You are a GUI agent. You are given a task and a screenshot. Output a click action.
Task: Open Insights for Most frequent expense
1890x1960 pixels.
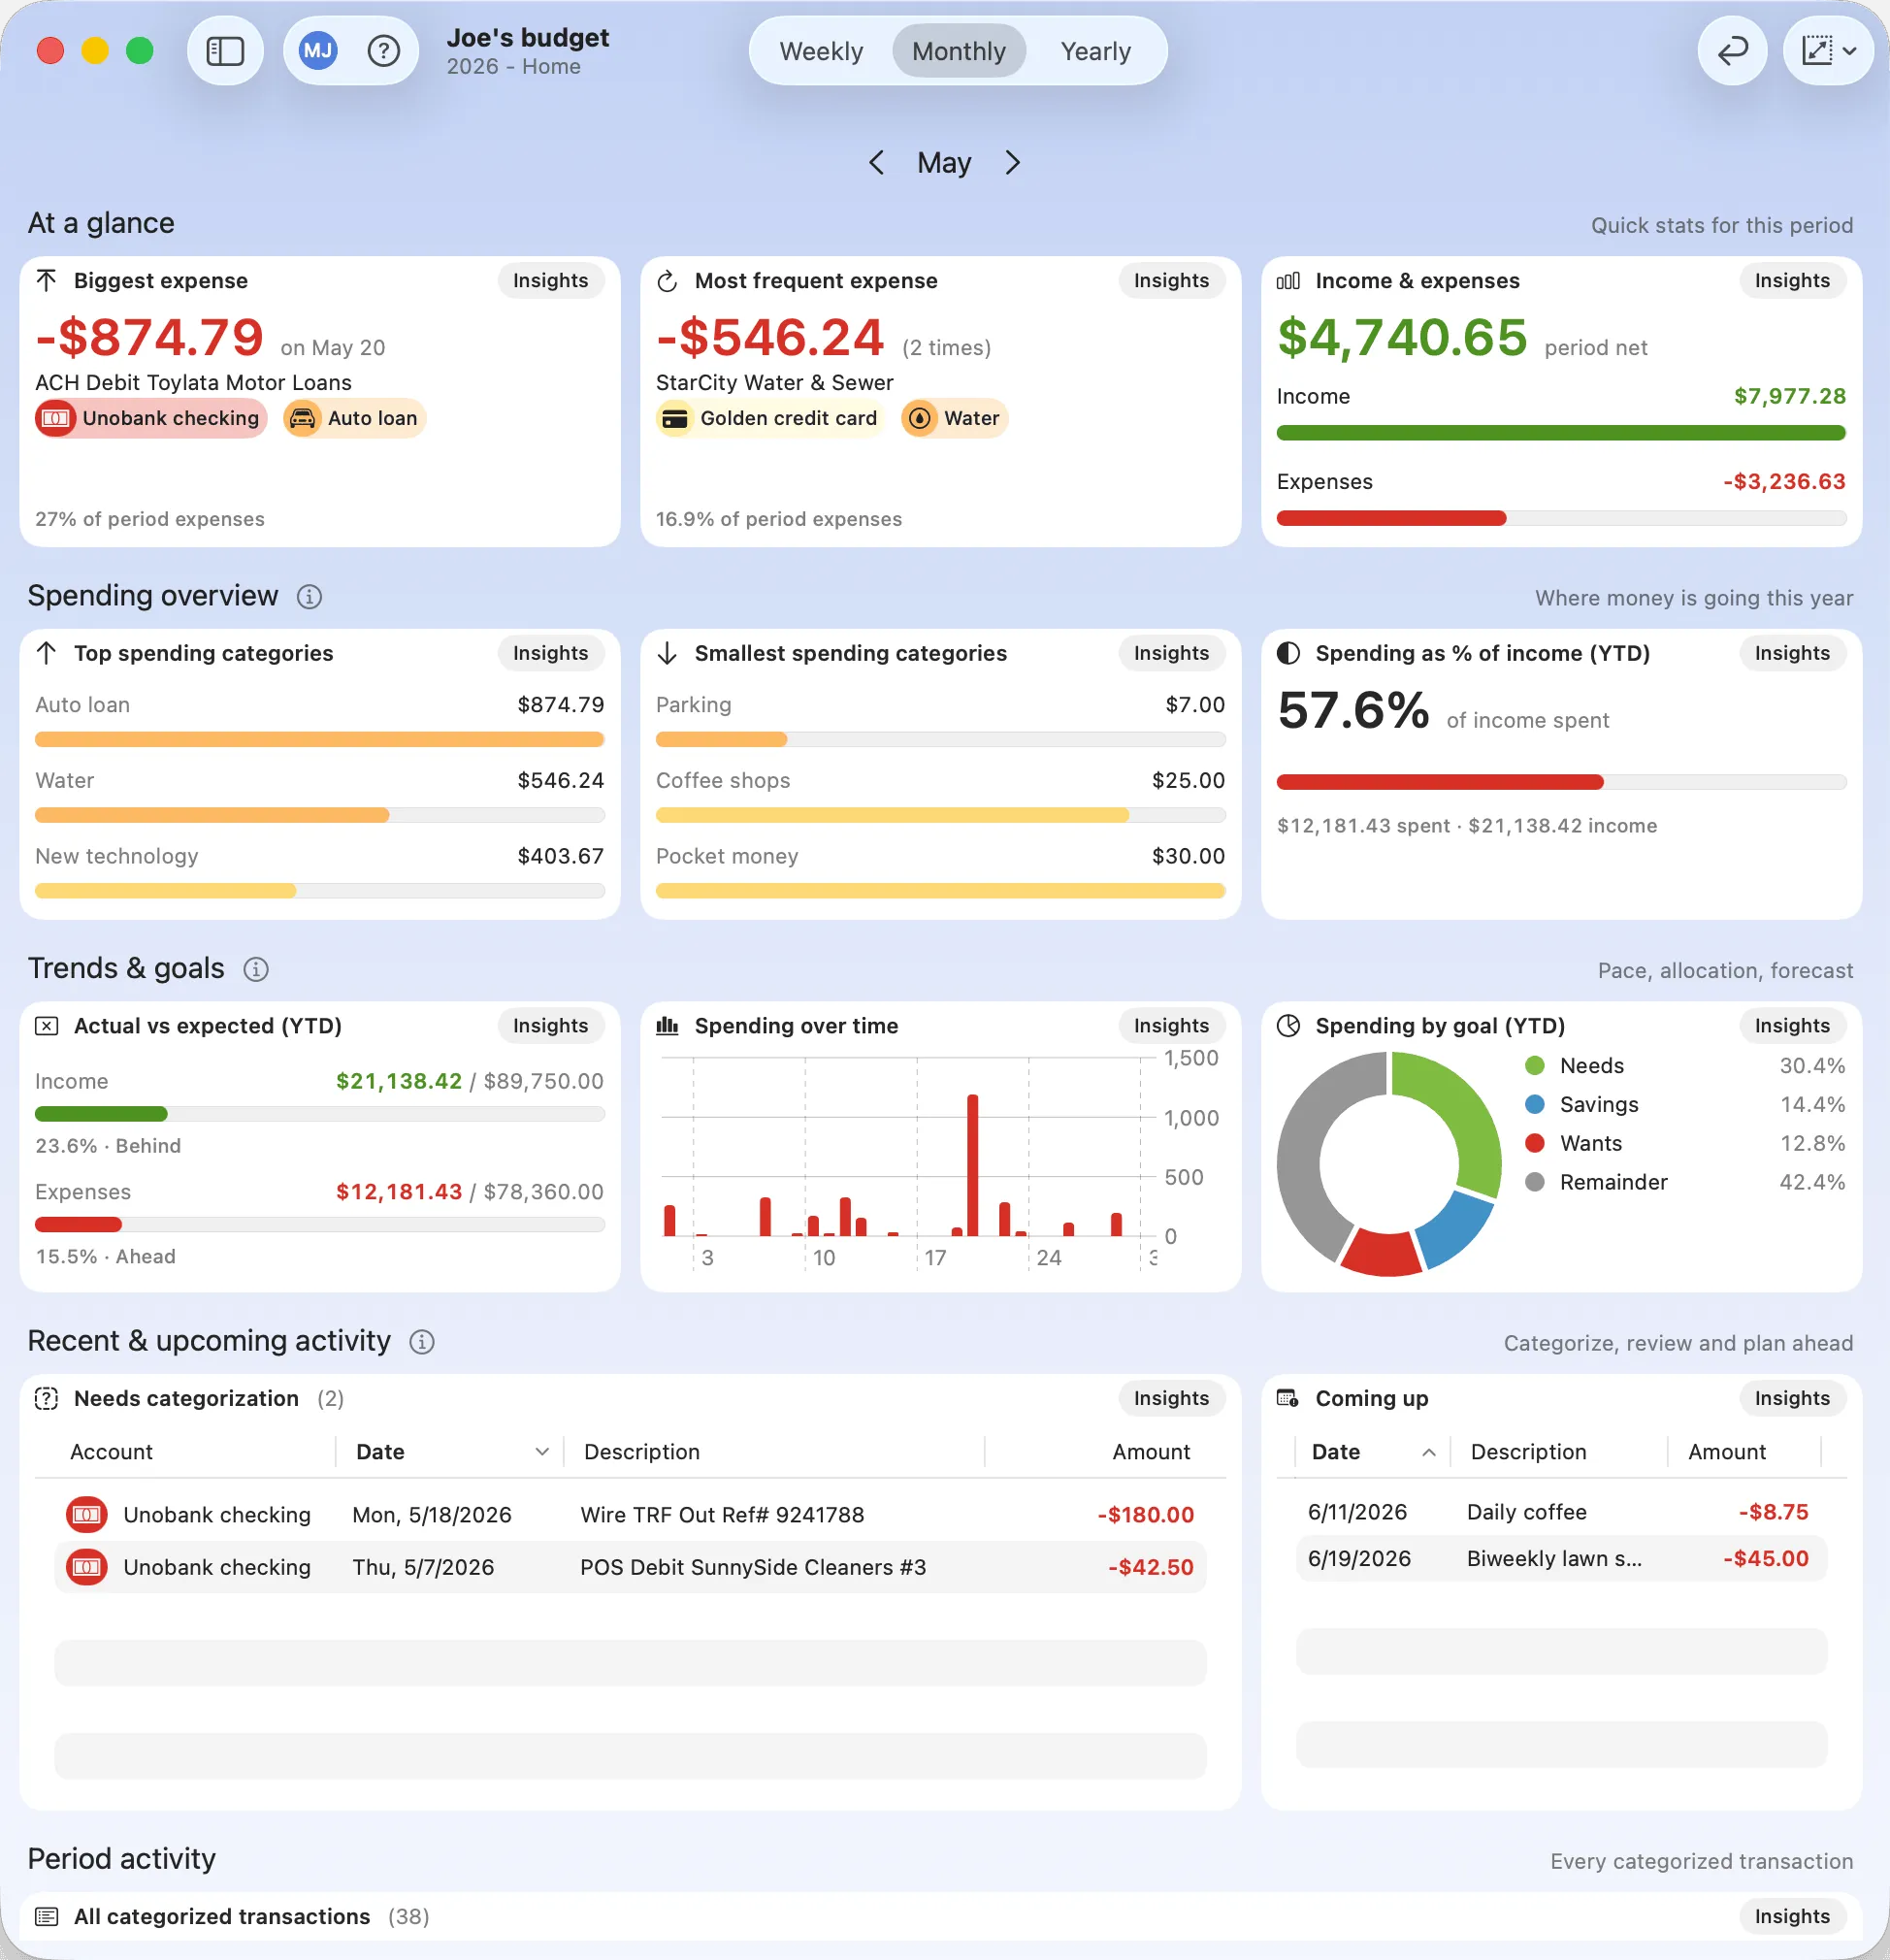point(1171,281)
